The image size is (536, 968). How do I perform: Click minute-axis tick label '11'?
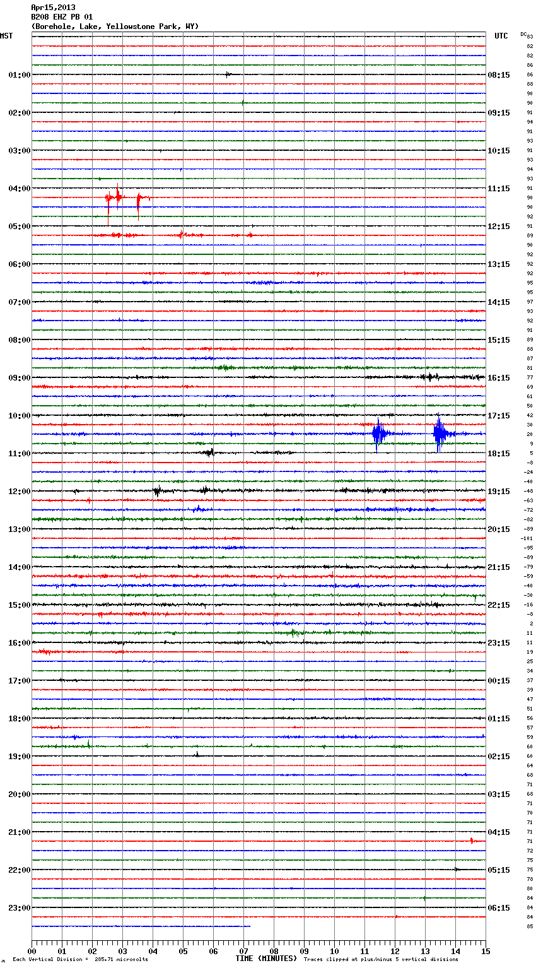click(x=364, y=952)
